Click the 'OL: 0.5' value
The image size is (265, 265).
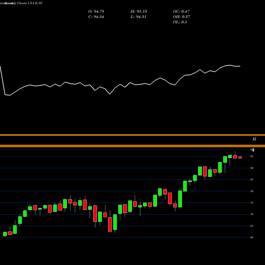coord(180,22)
